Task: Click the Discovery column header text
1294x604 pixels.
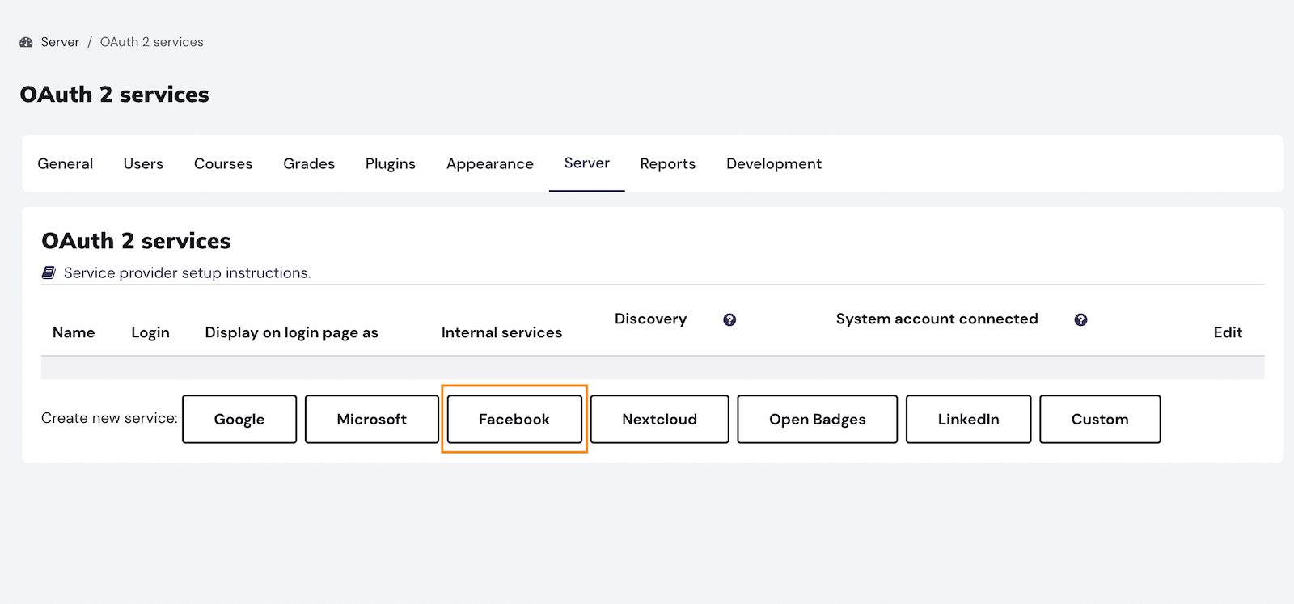Action: (x=650, y=319)
